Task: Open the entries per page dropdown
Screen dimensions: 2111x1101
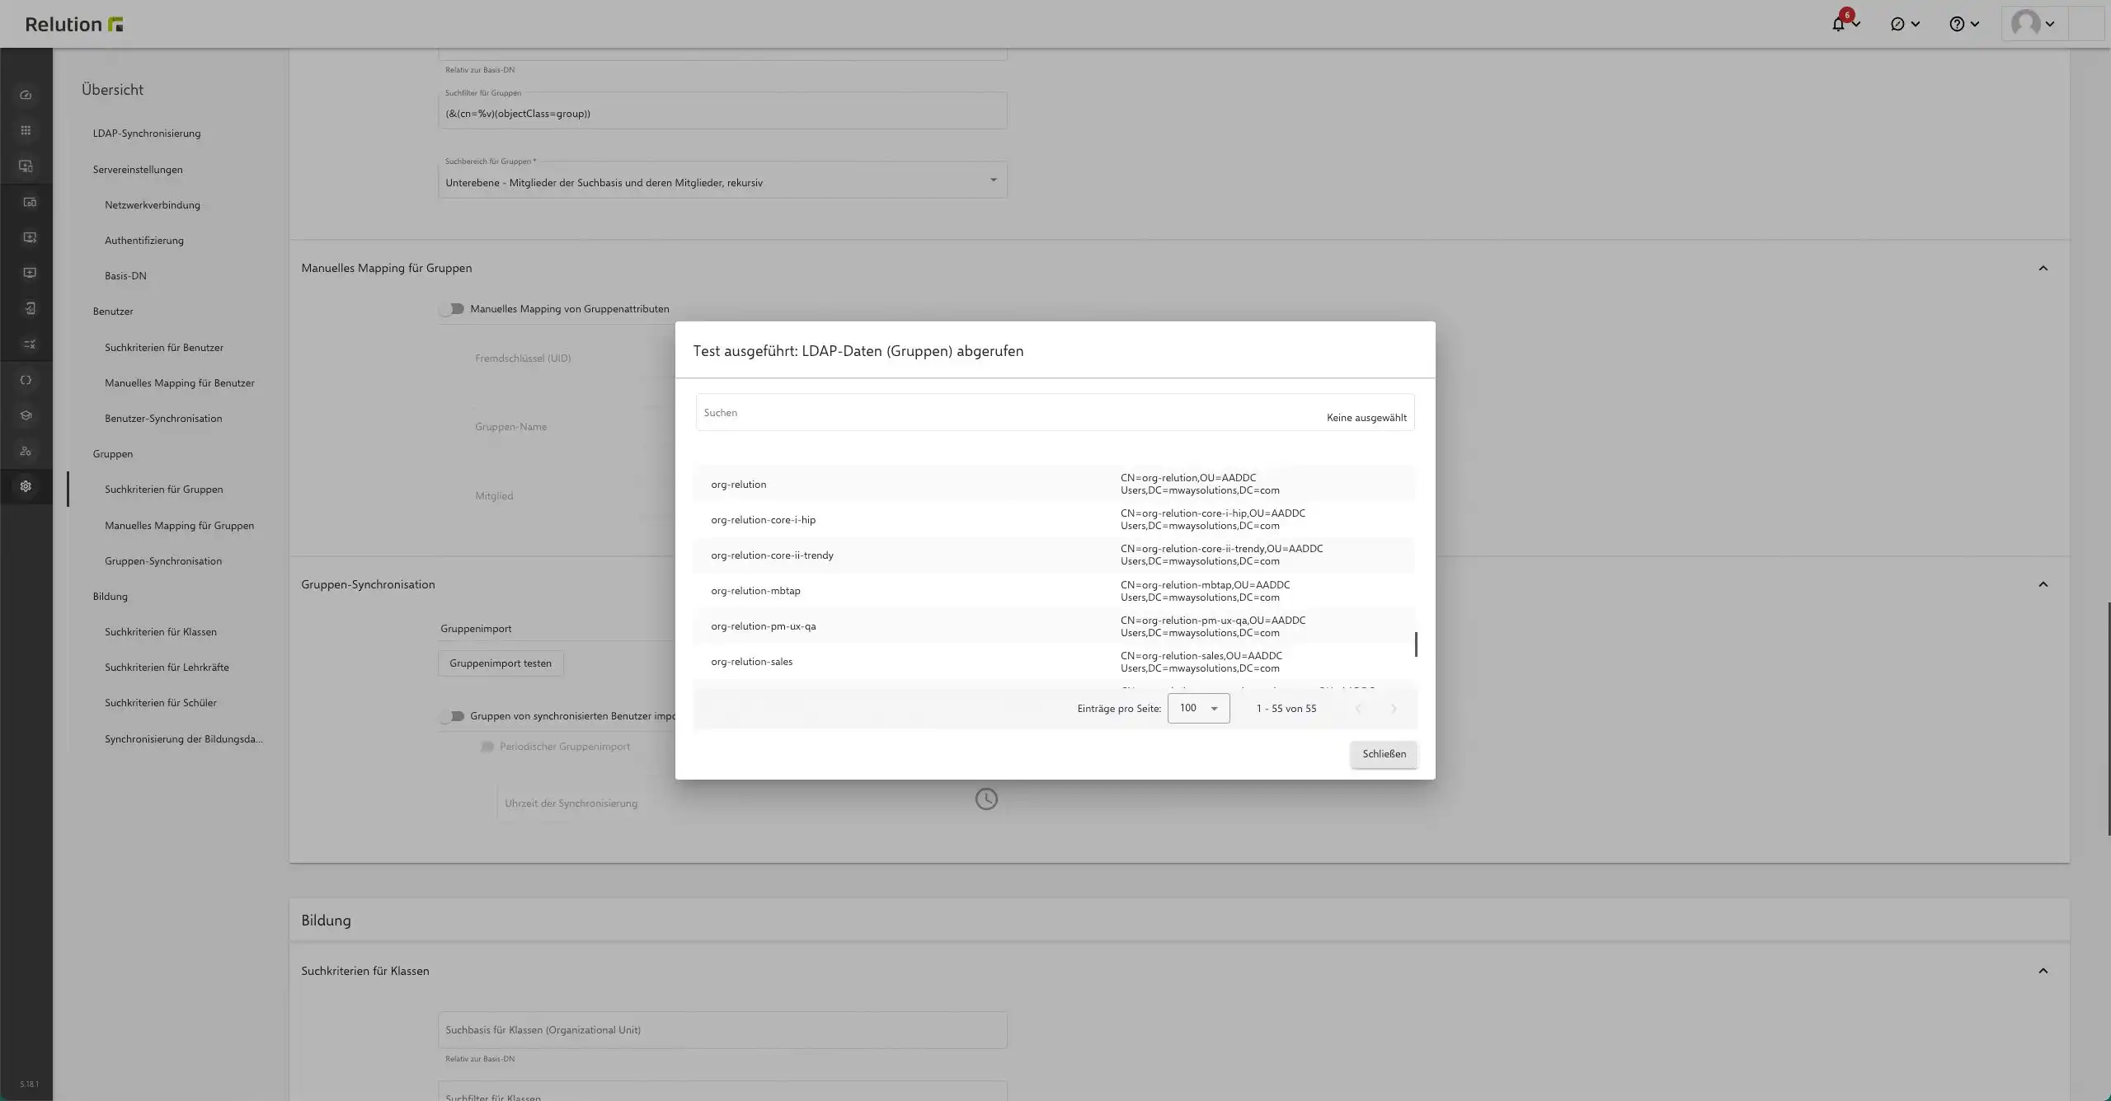Action: pyautogui.click(x=1198, y=708)
